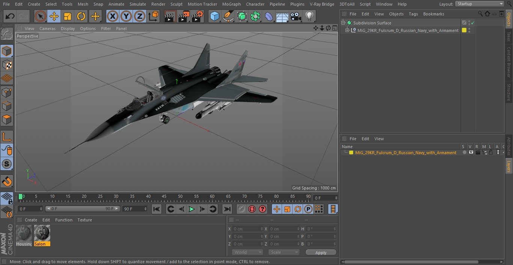Image resolution: width=513 pixels, height=265 pixels.
Task: Switch to Points mode
Action: (7, 92)
